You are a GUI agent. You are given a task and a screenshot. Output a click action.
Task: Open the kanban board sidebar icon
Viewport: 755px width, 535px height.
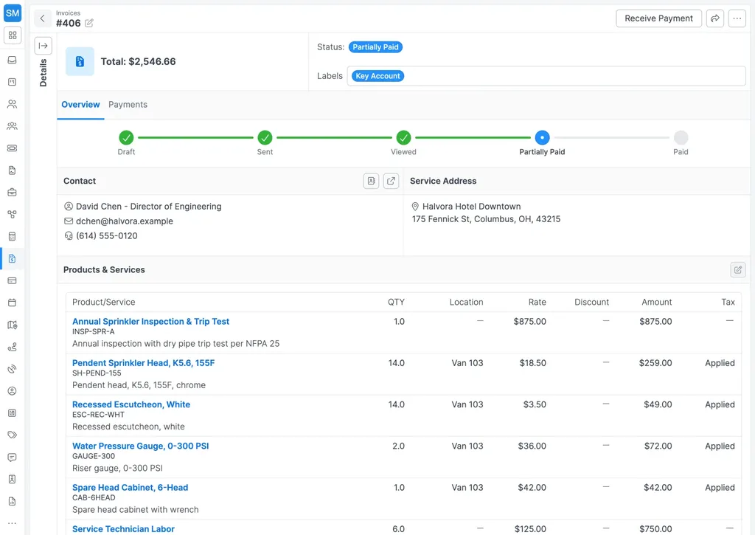tap(12, 82)
